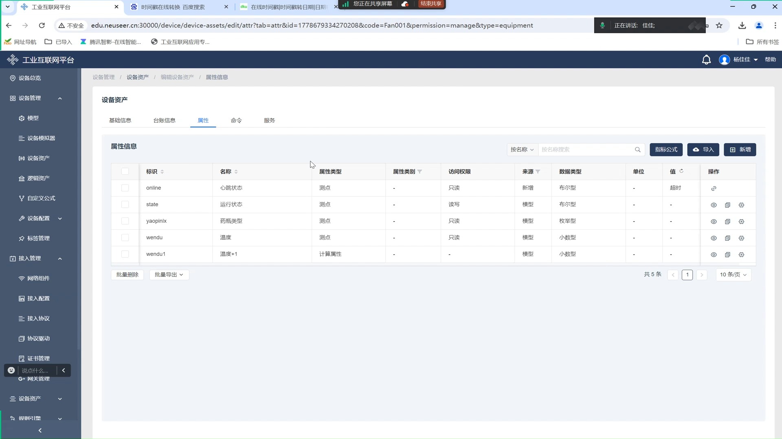782x439 pixels.
Task: Click the view eye icon for state row
Action: point(714,205)
